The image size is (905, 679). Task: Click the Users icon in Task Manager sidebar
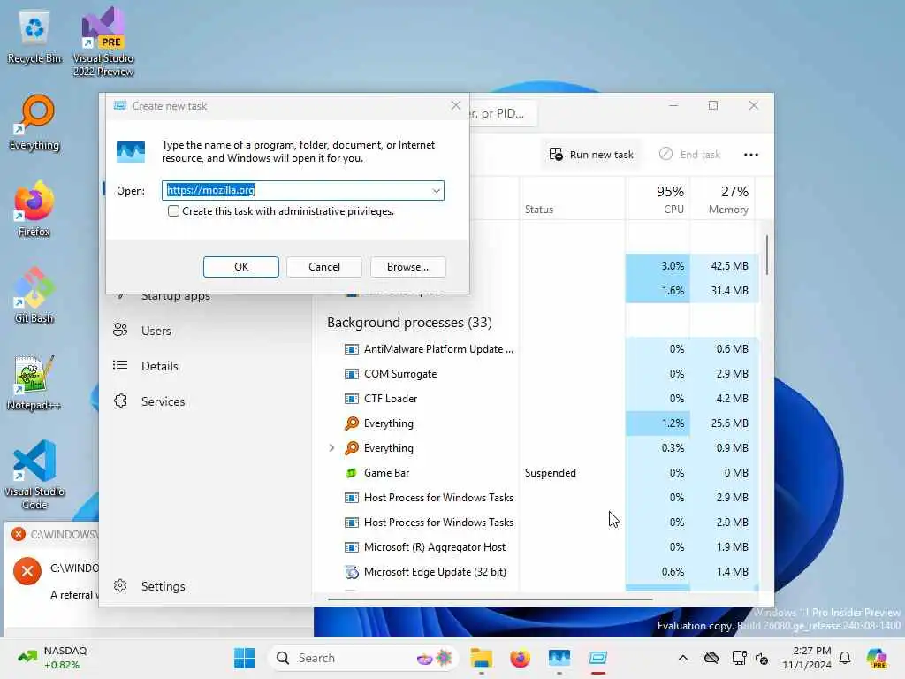(120, 331)
